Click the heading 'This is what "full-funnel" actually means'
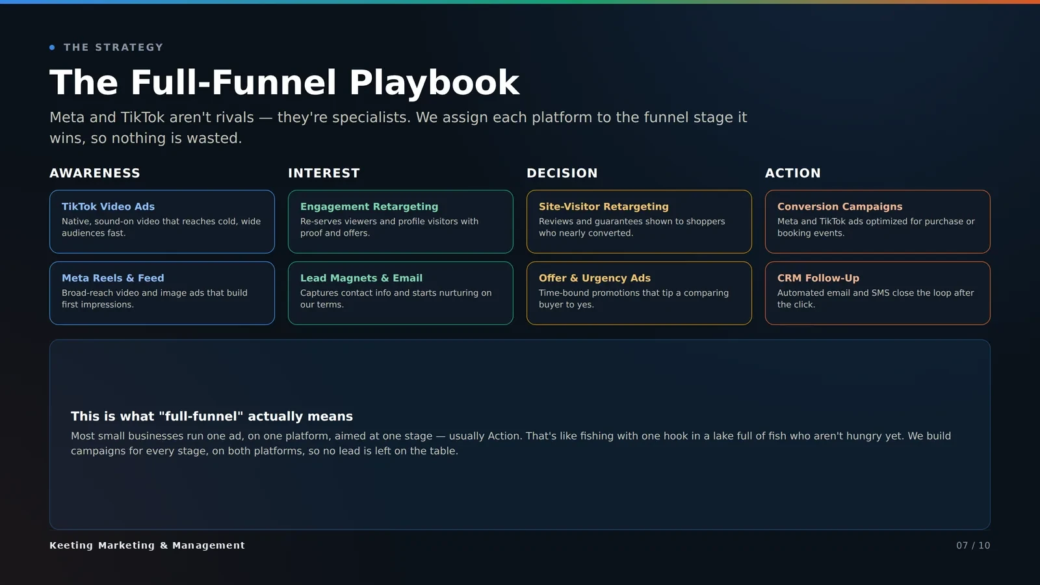Screen dimensions: 1040x585 (x=212, y=417)
